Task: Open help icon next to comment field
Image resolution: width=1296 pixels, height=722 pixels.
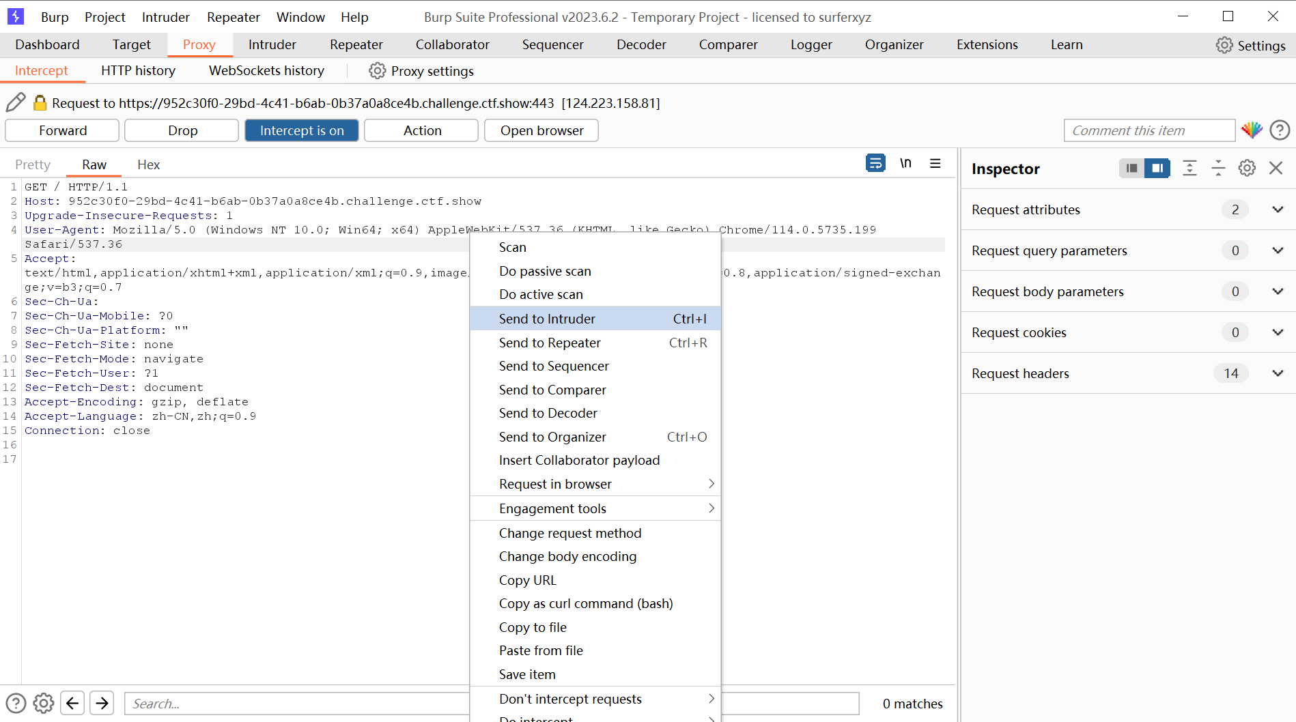Action: tap(1280, 130)
